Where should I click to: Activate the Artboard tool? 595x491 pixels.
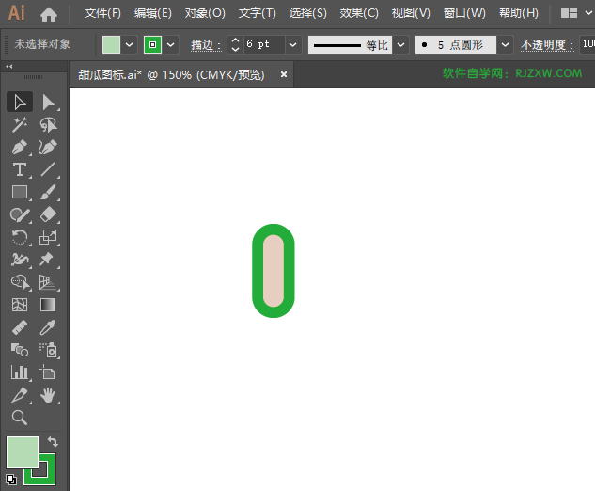[x=48, y=372]
